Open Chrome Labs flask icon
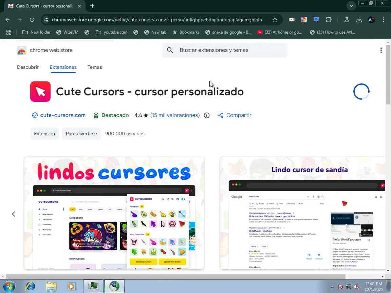The height and width of the screenshot is (293, 391). point(347,20)
